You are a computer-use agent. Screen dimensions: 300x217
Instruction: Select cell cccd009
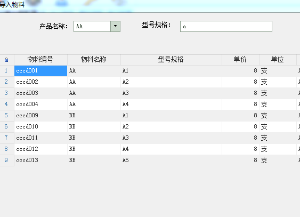point(40,116)
